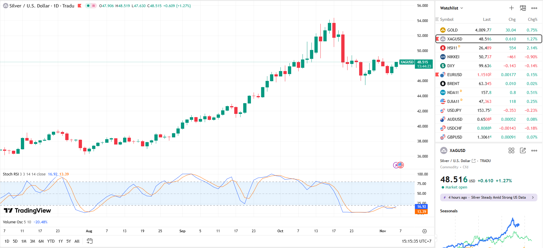
Task: Open chart settings gear icon
Action: point(424,231)
